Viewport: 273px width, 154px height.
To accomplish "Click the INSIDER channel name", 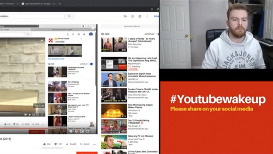I will 132,79.
